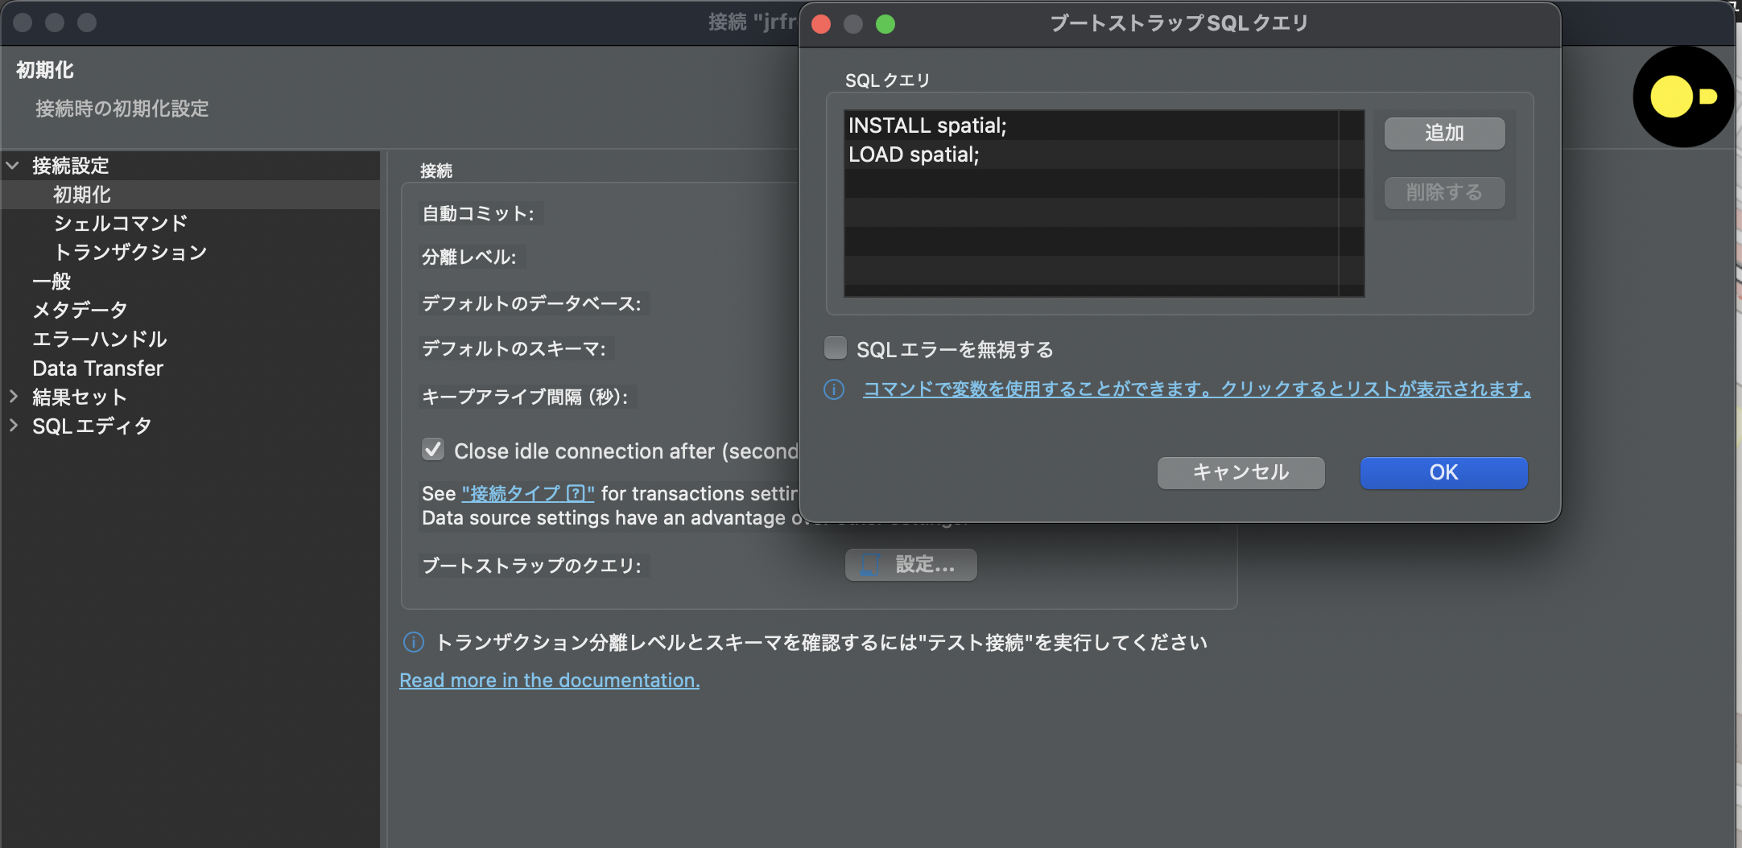
Task: Enable the SQLエラーを無視する checkbox
Action: [x=836, y=348]
